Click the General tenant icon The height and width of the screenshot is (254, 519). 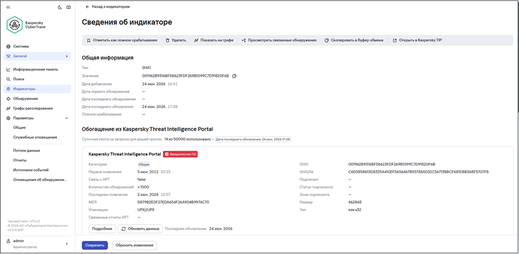coord(9,56)
